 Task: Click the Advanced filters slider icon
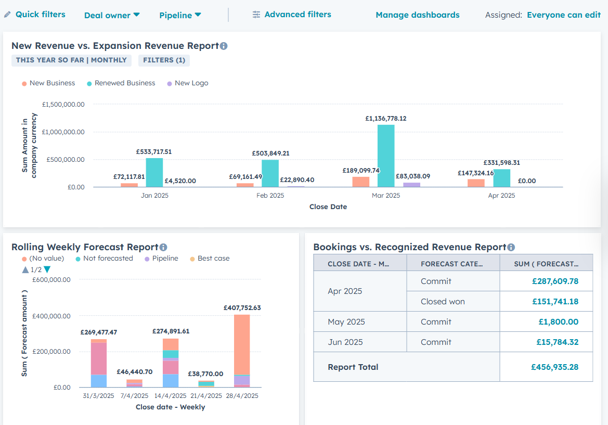tap(256, 15)
